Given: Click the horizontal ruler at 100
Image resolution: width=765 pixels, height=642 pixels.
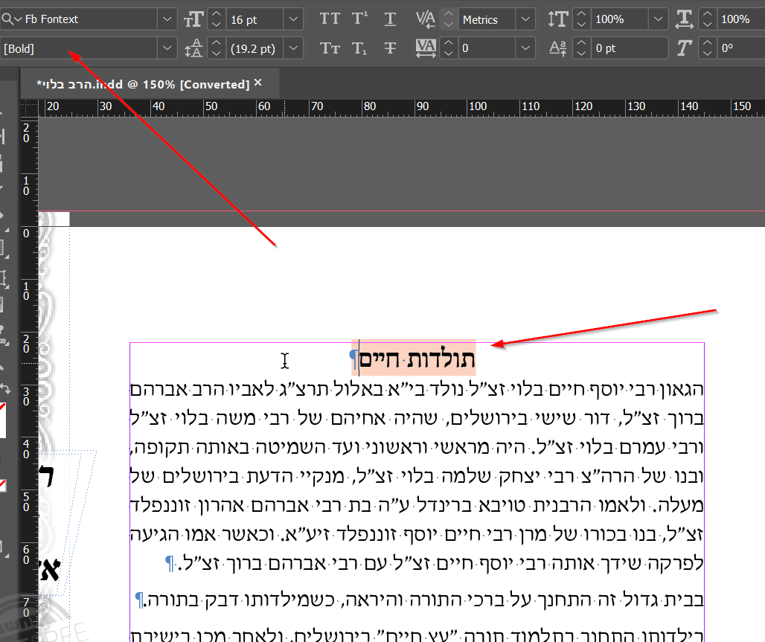Looking at the screenshot, I should pyautogui.click(x=478, y=106).
